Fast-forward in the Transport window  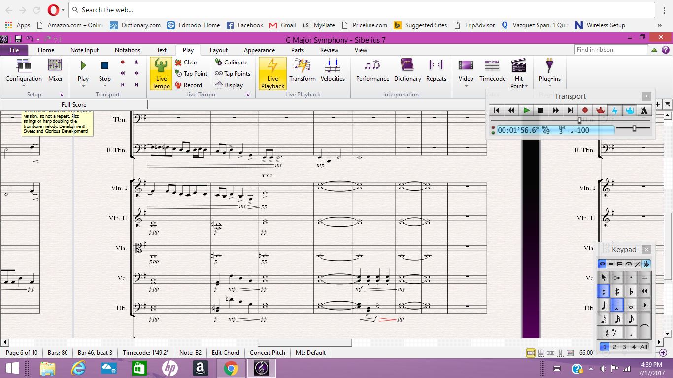point(556,110)
